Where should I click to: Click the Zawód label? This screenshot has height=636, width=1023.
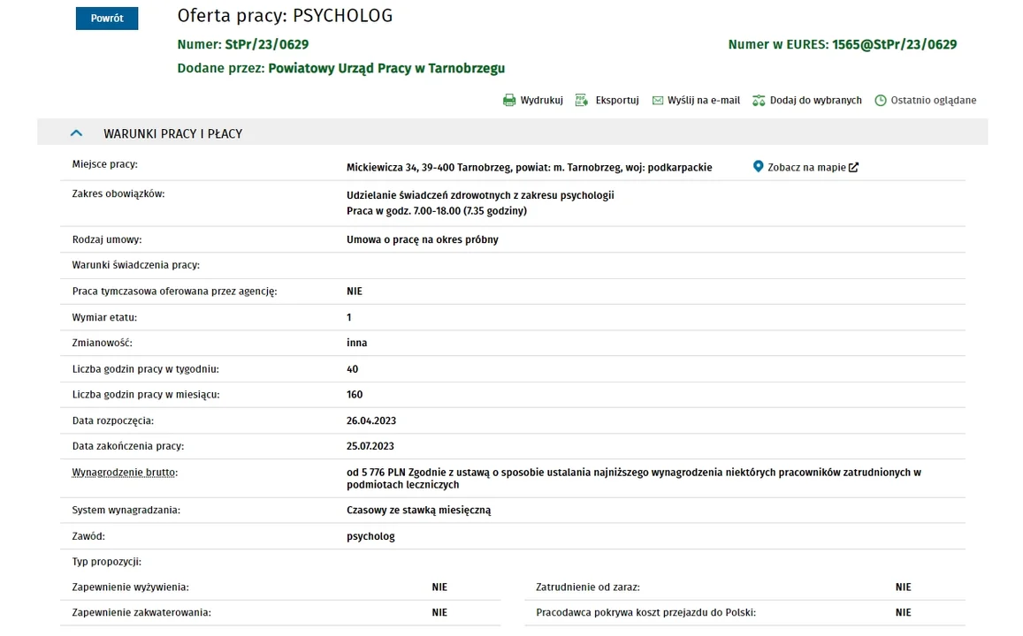point(88,536)
